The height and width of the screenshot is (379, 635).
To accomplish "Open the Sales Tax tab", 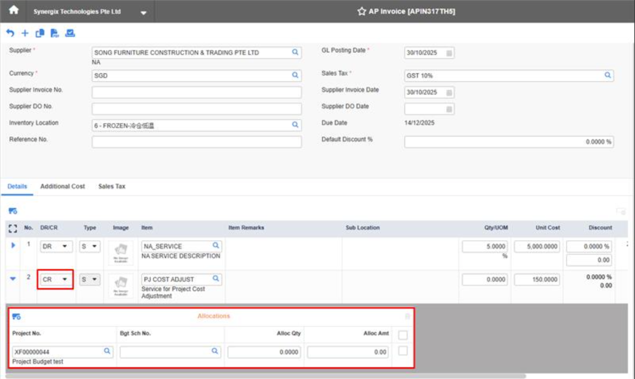I will pos(112,186).
